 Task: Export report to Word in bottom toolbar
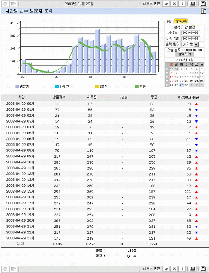point(166,269)
